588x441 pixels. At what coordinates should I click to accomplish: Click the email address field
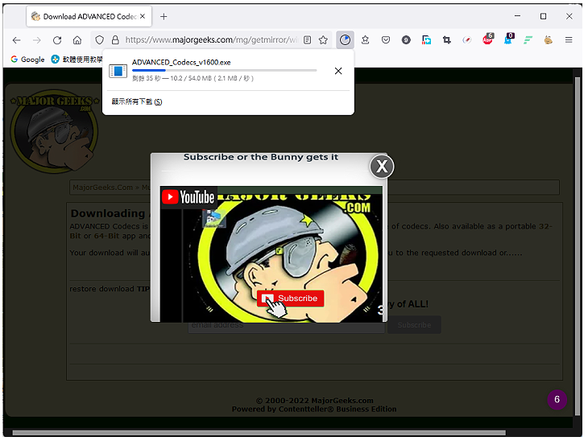click(x=286, y=325)
